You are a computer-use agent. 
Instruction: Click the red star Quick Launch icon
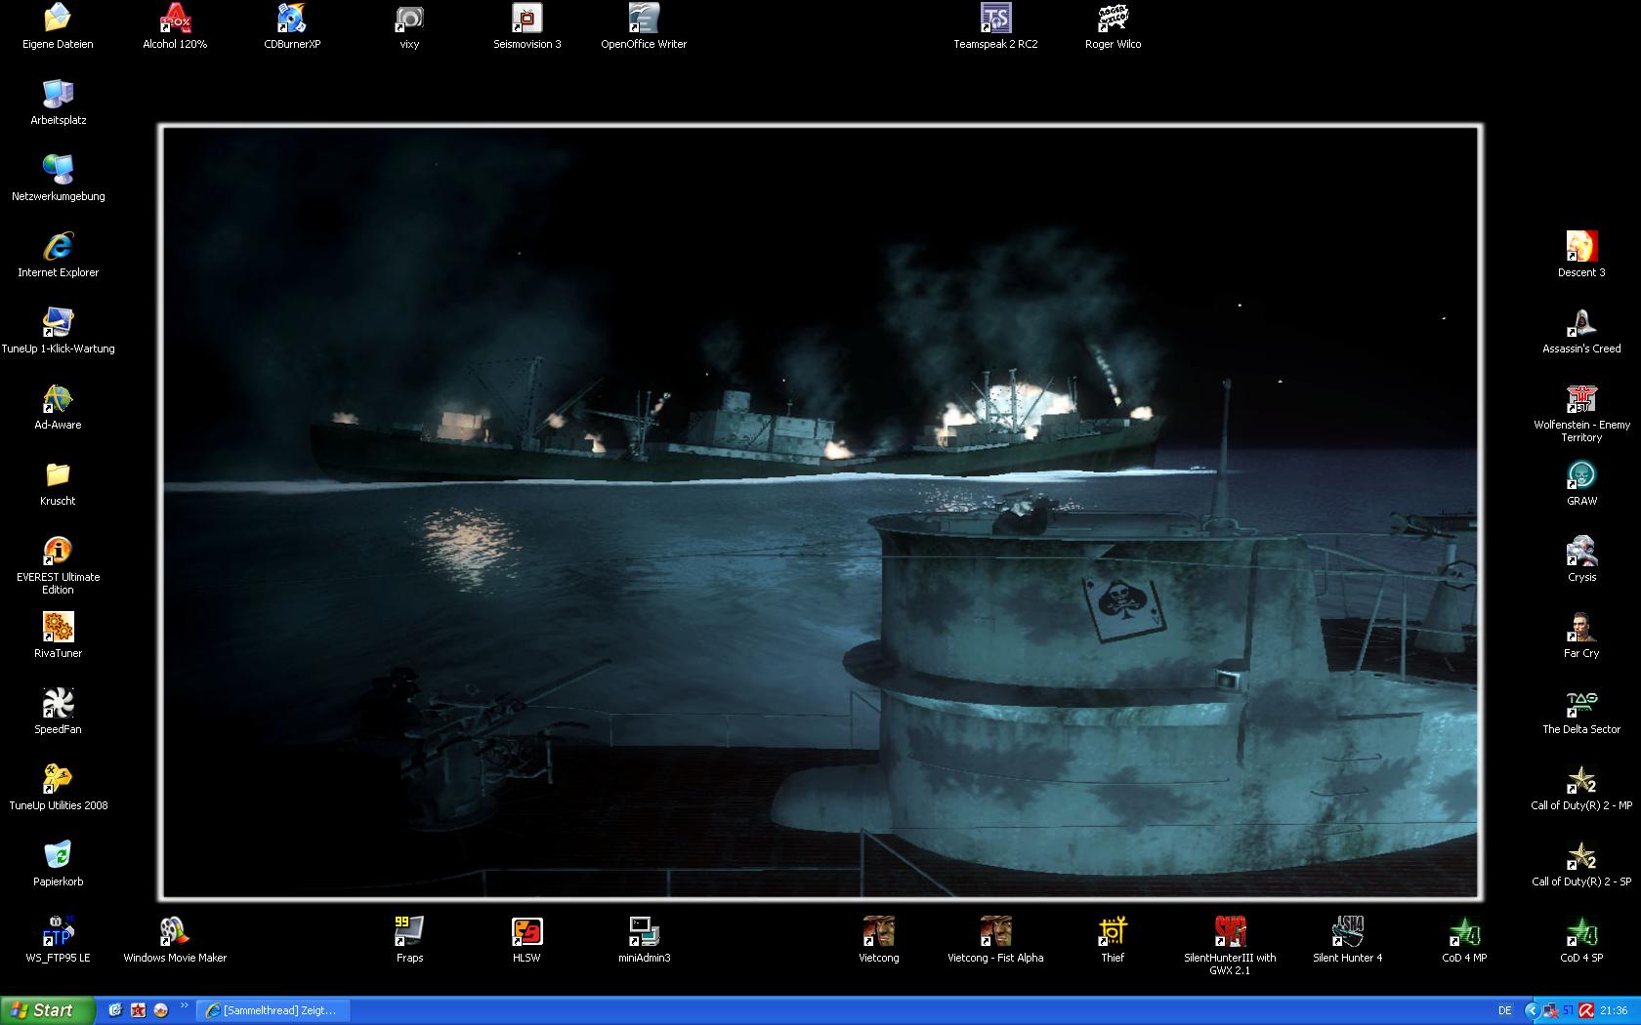(138, 1010)
